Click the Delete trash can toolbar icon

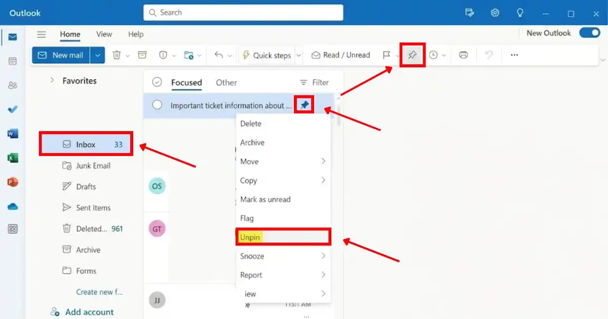click(117, 55)
